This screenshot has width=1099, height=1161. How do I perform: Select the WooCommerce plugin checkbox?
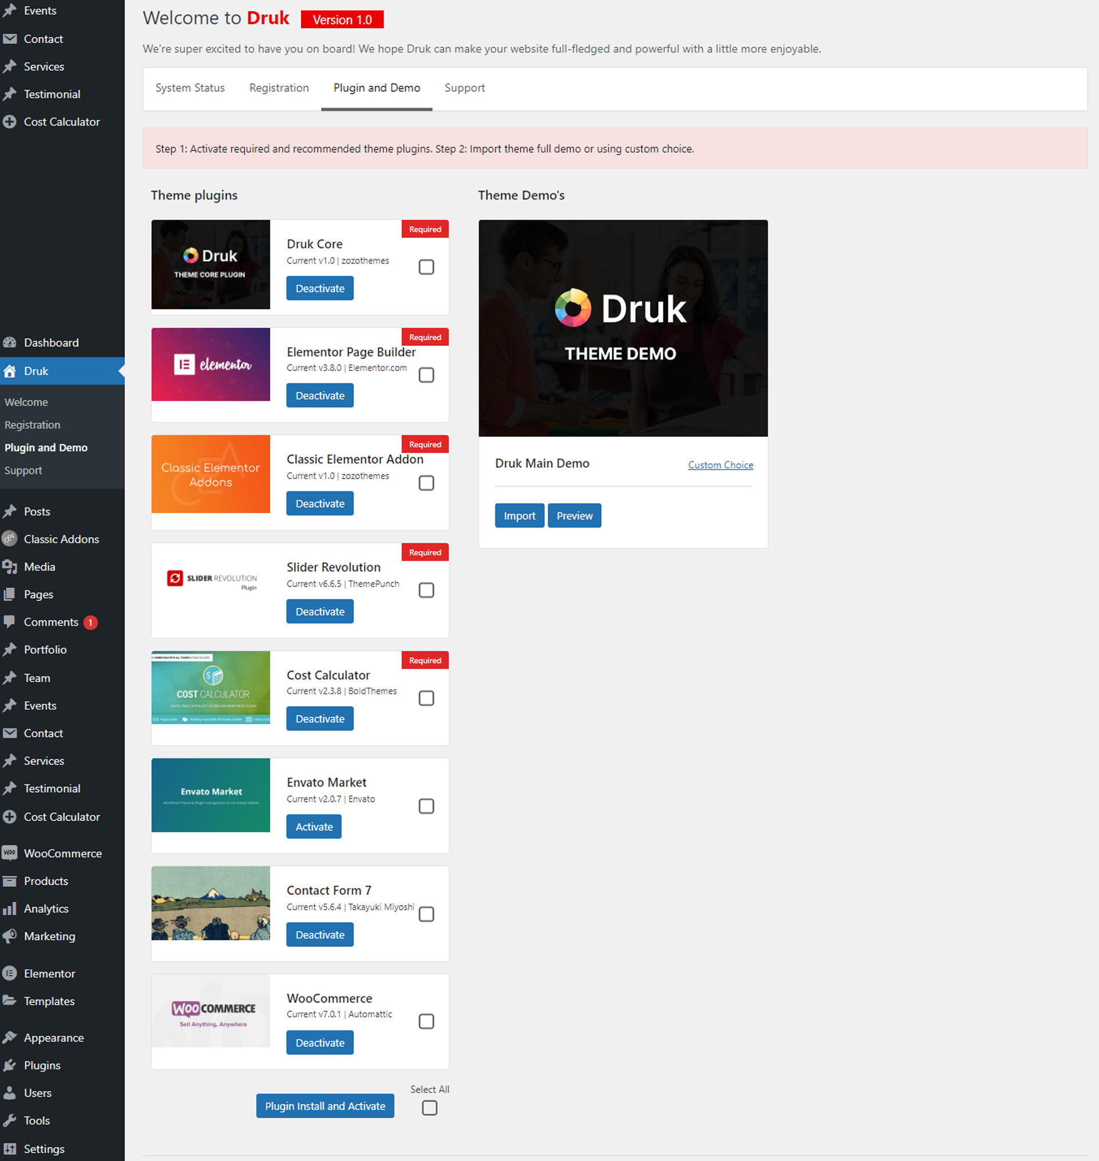coord(426,1021)
